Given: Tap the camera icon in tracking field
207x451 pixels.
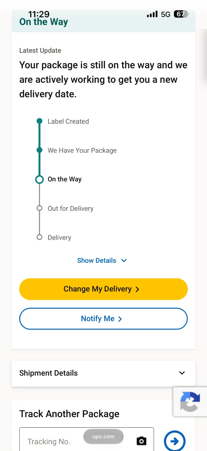Looking at the screenshot, I should click(142, 441).
